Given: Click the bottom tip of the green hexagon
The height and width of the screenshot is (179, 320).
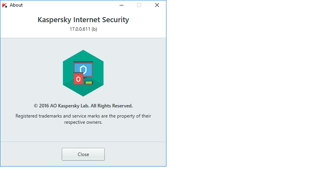Looking at the screenshot, I should (x=83, y=95).
